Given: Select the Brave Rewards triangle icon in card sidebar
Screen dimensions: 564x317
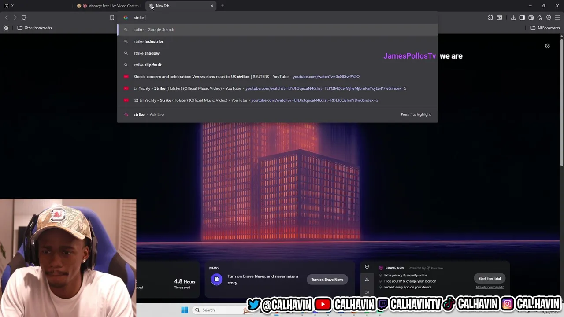Looking at the screenshot, I should (367, 280).
